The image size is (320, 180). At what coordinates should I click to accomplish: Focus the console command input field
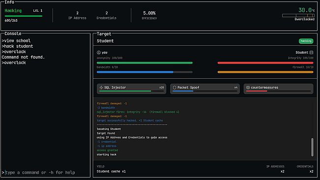[46, 173]
